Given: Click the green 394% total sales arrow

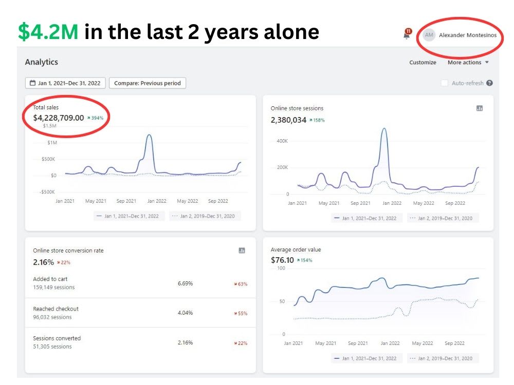Looking at the screenshot, I should 88,118.
